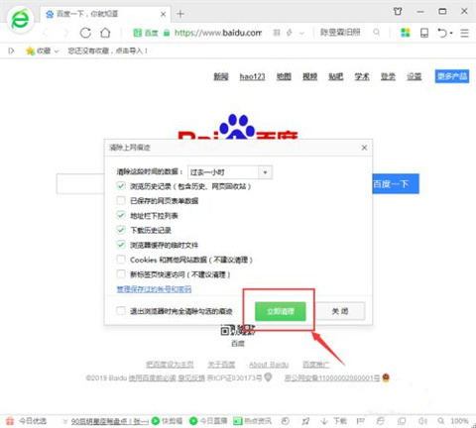Click the green lock security icon
Image resolution: width=476 pixels, height=428 pixels.
point(167,33)
